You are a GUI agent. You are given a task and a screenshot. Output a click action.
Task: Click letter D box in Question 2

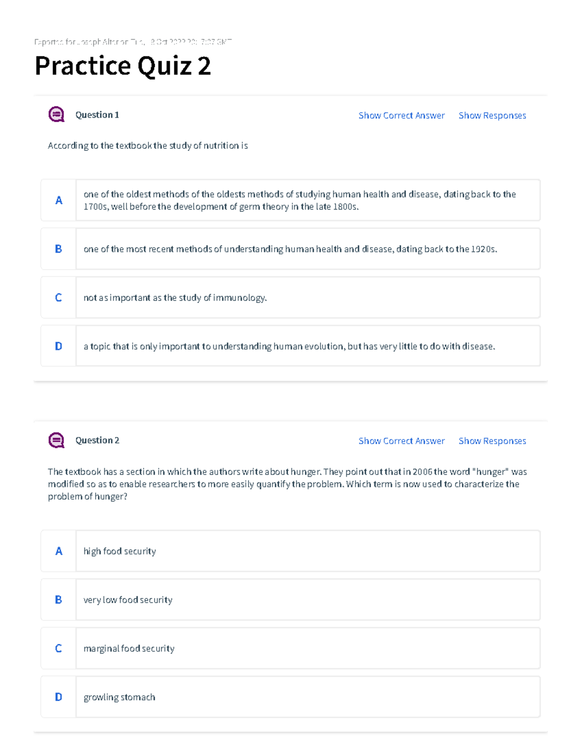point(59,697)
